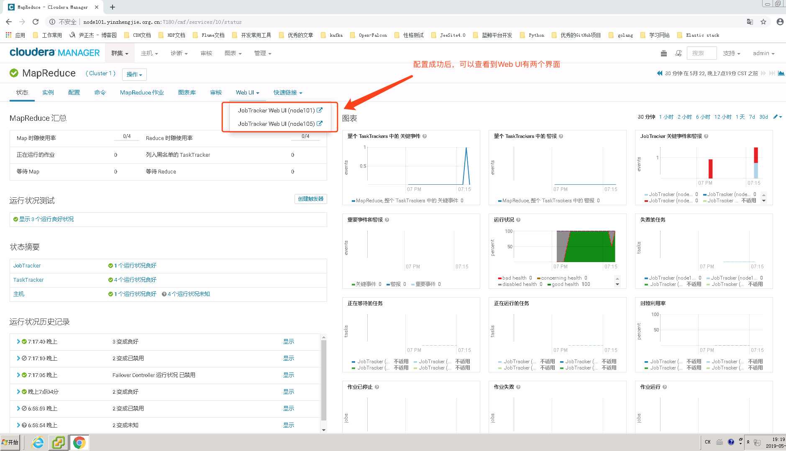Click the help icon beside 作业已停止
786x451 pixels.
coord(377,387)
